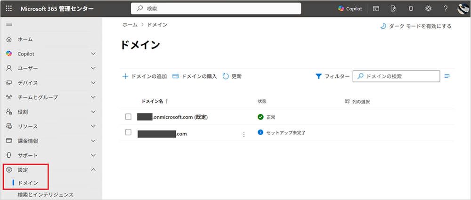Image resolution: width=471 pixels, height=200 pixels.
Task: Click the リソース printer icon
Action: pos(9,127)
